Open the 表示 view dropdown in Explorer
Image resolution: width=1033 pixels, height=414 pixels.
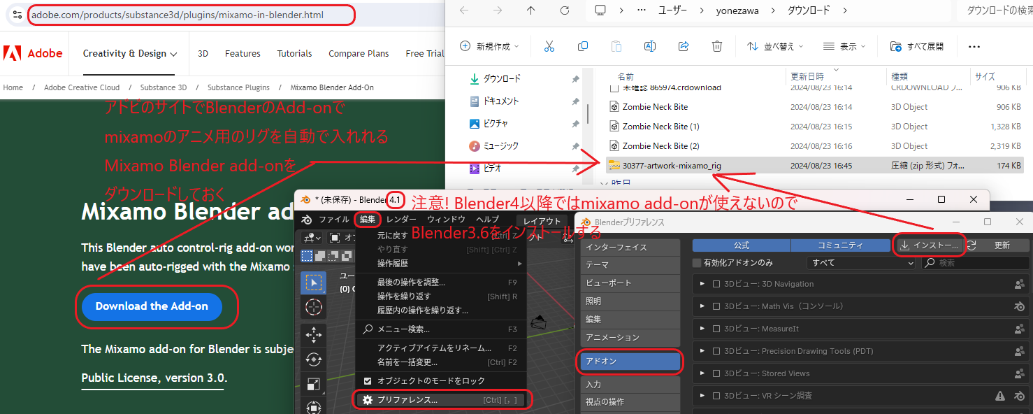[x=844, y=46]
